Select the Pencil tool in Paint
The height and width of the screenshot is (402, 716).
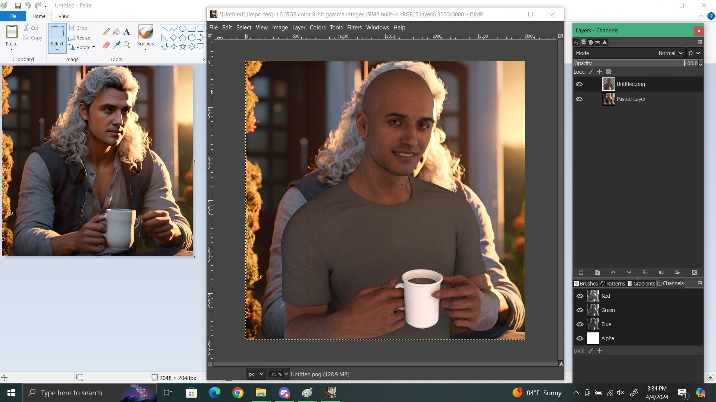click(x=106, y=32)
